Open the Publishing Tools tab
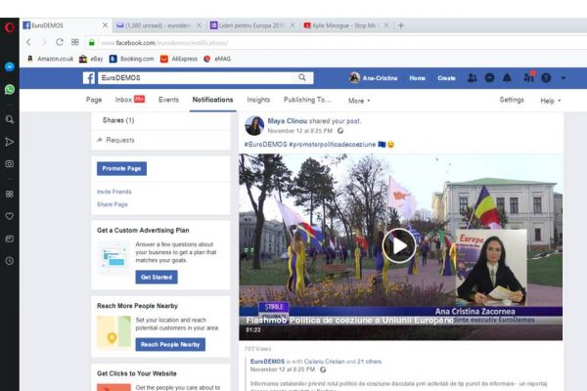Viewport: 587px width, 391px height. tap(307, 100)
